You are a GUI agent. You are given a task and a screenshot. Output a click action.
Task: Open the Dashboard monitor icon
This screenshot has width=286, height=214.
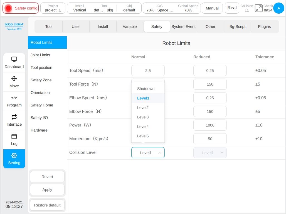tap(14, 59)
